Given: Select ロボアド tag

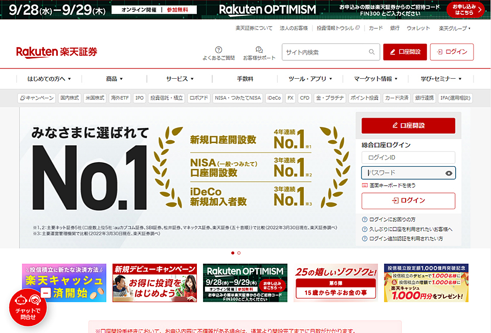Looking at the screenshot, I should tap(199, 98).
